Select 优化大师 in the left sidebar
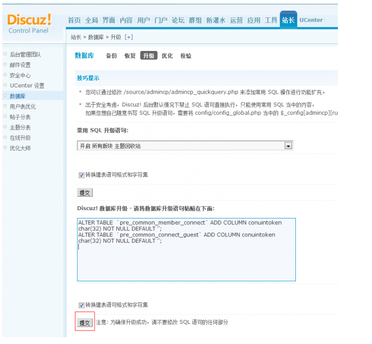 point(20,148)
